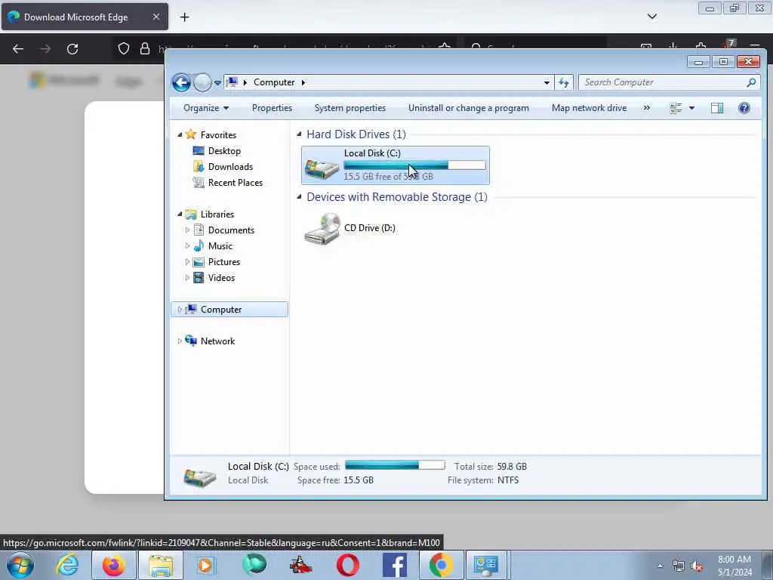Open a new browser tab

184,17
